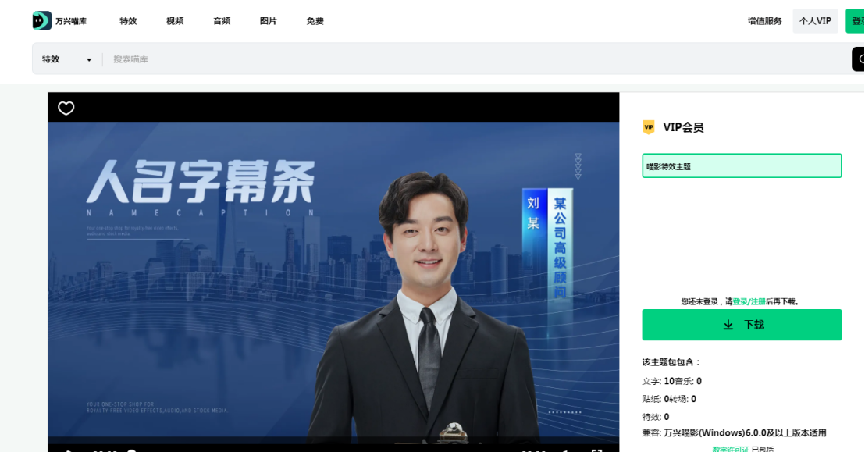Click the search magnifier icon
Screen dimensions: 865x452
click(x=861, y=59)
